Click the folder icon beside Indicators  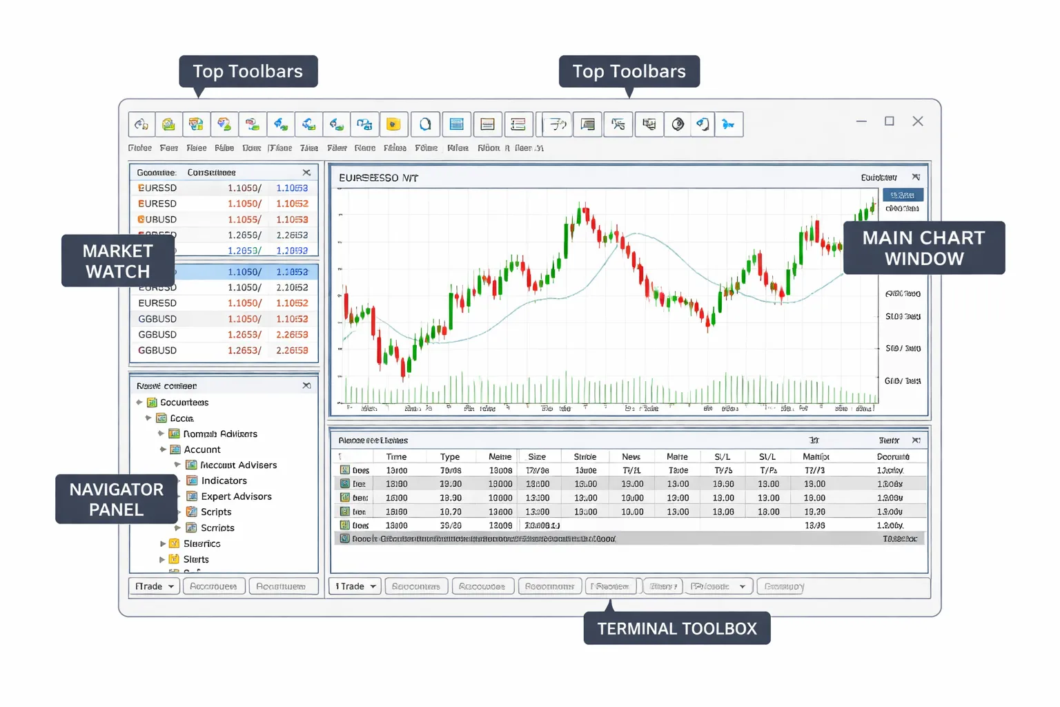click(x=192, y=481)
